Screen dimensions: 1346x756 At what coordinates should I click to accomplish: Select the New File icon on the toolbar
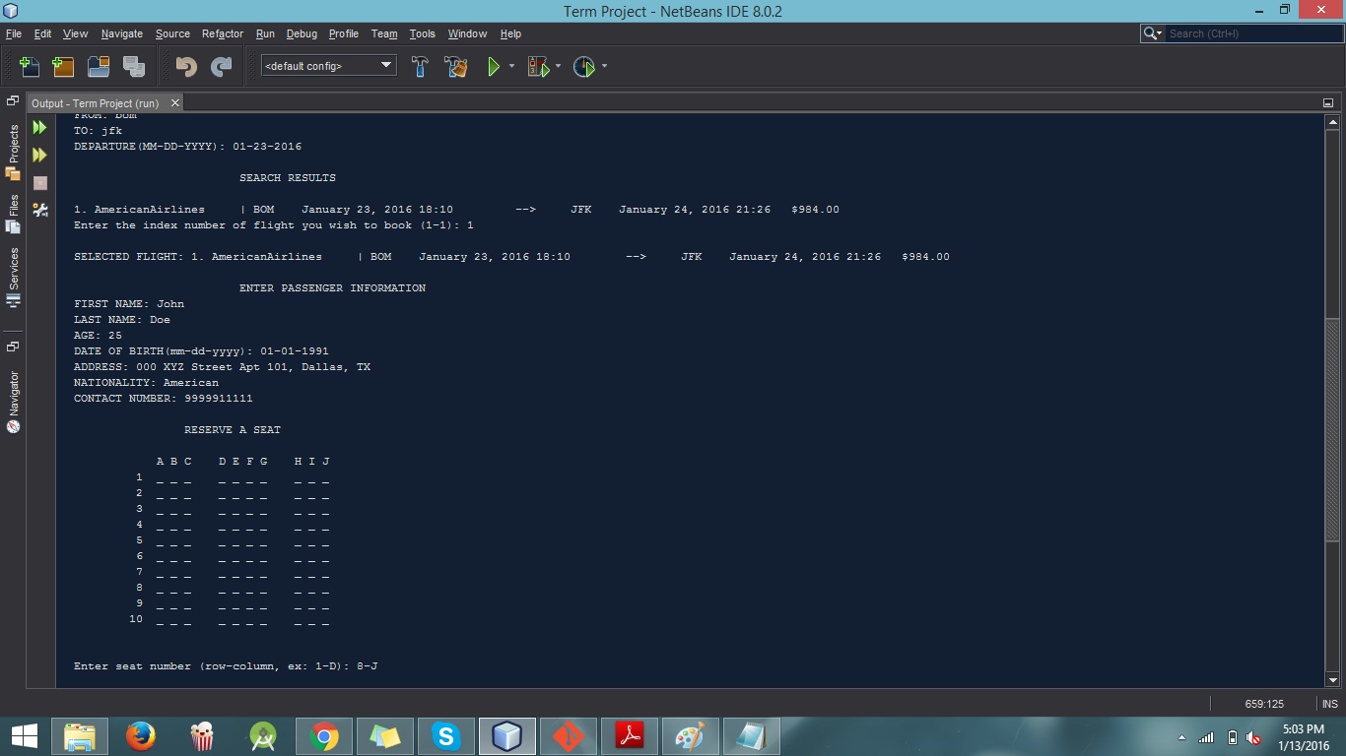(x=29, y=66)
